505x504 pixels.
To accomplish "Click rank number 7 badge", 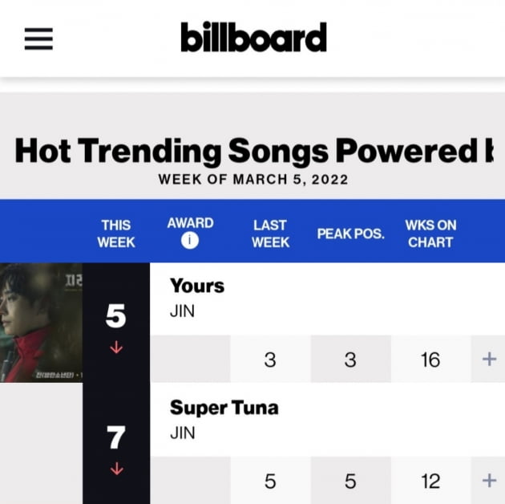I will (115, 437).
